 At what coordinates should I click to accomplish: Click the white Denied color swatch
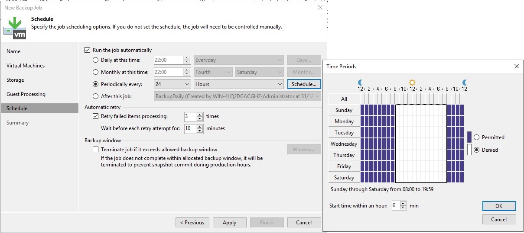(469, 150)
